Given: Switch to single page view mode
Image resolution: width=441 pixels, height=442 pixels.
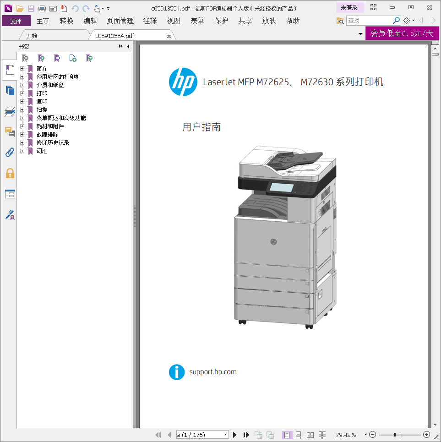Looking at the screenshot, I should coord(287,435).
